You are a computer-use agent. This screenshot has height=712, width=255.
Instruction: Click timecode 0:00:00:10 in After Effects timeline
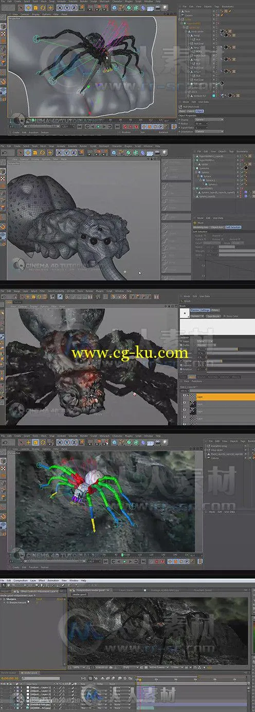(9, 678)
